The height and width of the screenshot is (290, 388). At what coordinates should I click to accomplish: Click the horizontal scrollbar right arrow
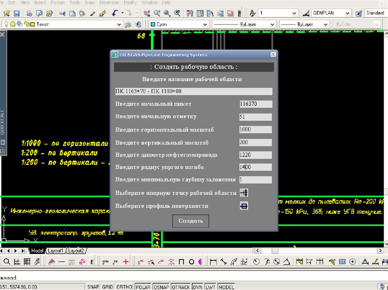pos(380,251)
